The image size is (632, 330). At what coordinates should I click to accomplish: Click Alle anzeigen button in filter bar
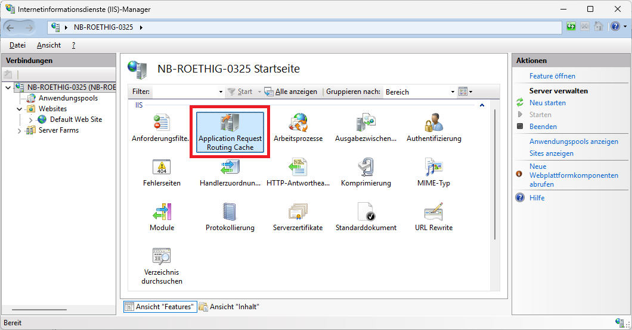coord(290,92)
